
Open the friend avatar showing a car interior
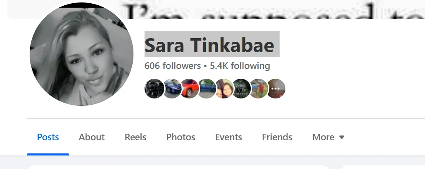[x=154, y=89]
